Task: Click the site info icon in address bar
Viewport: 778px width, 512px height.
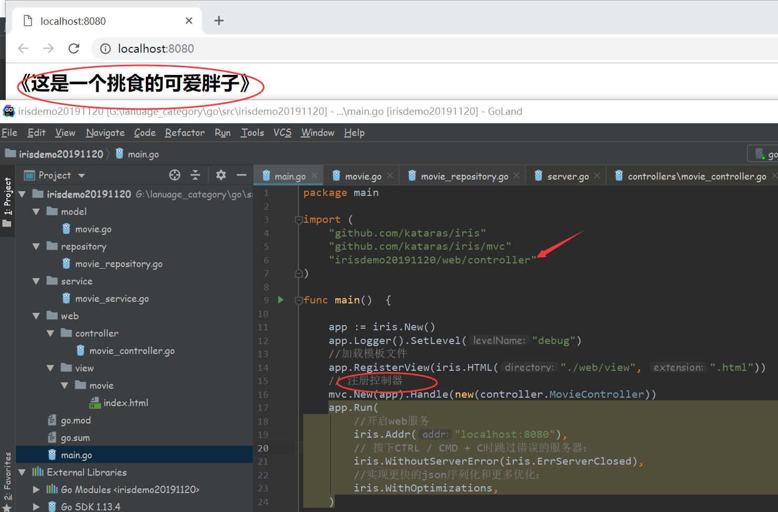Action: [105, 48]
